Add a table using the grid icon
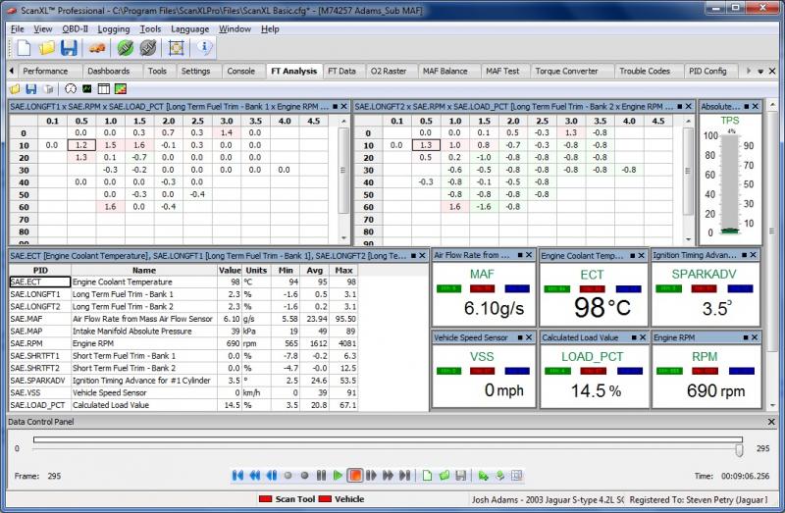The image size is (785, 513). coord(104,89)
